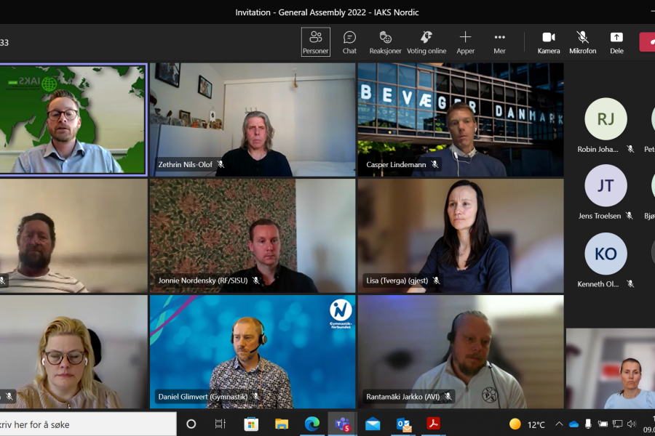Select Casper Lindemann's video tile
This screenshot has height=436, width=655.
pyautogui.click(x=460, y=119)
